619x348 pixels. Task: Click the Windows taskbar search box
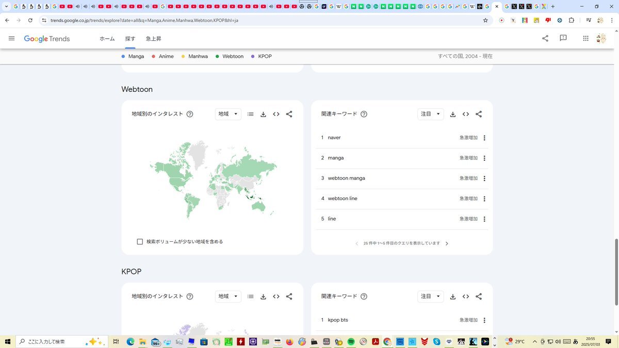[61, 341]
